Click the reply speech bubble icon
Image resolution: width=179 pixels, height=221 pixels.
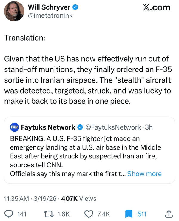point(8,214)
